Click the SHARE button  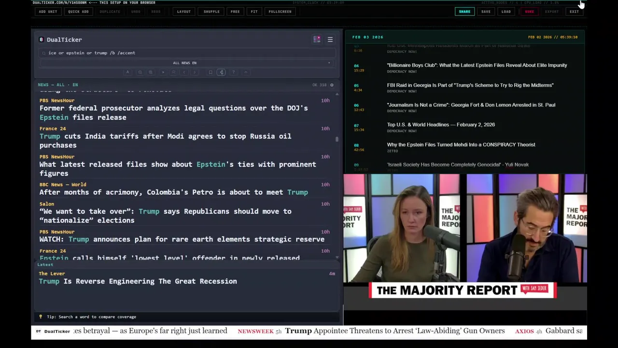click(464, 12)
